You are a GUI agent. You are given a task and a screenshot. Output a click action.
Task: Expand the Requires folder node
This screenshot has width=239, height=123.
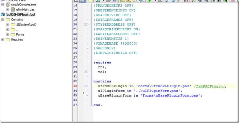tap(3, 40)
